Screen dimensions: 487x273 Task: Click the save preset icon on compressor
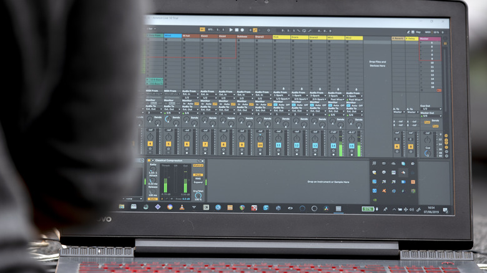(x=202, y=161)
